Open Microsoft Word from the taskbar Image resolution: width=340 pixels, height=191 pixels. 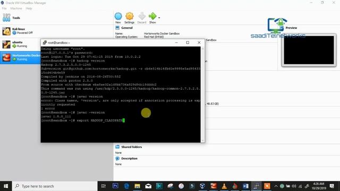[245, 186]
